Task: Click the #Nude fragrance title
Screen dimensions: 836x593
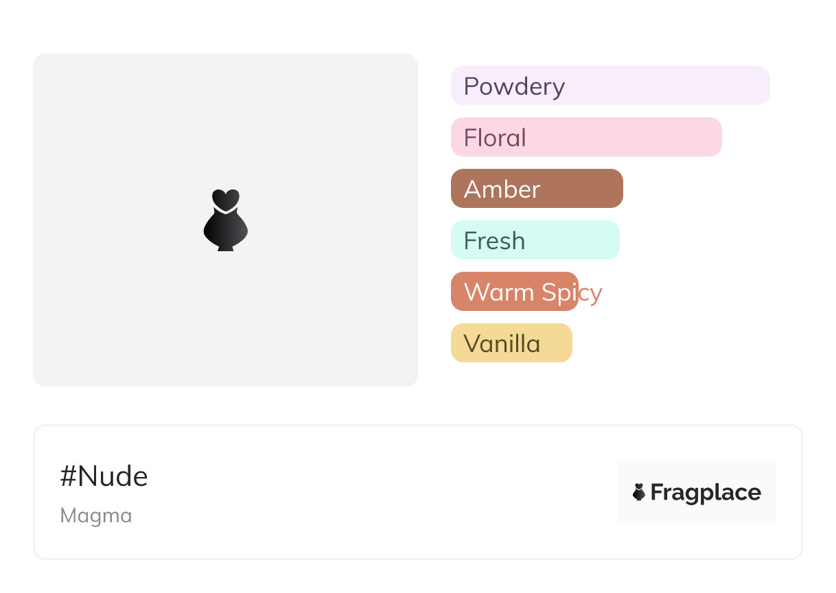Action: pos(104,476)
